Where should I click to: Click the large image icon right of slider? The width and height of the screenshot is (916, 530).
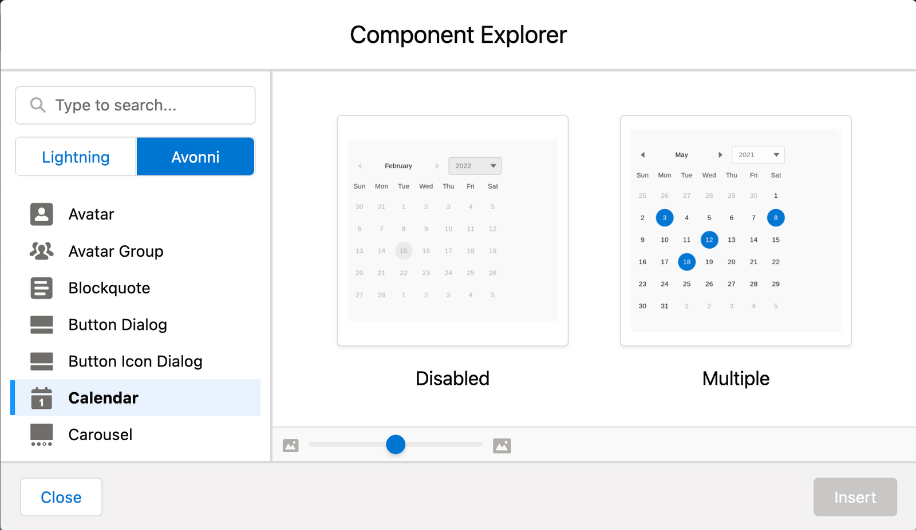click(x=502, y=444)
